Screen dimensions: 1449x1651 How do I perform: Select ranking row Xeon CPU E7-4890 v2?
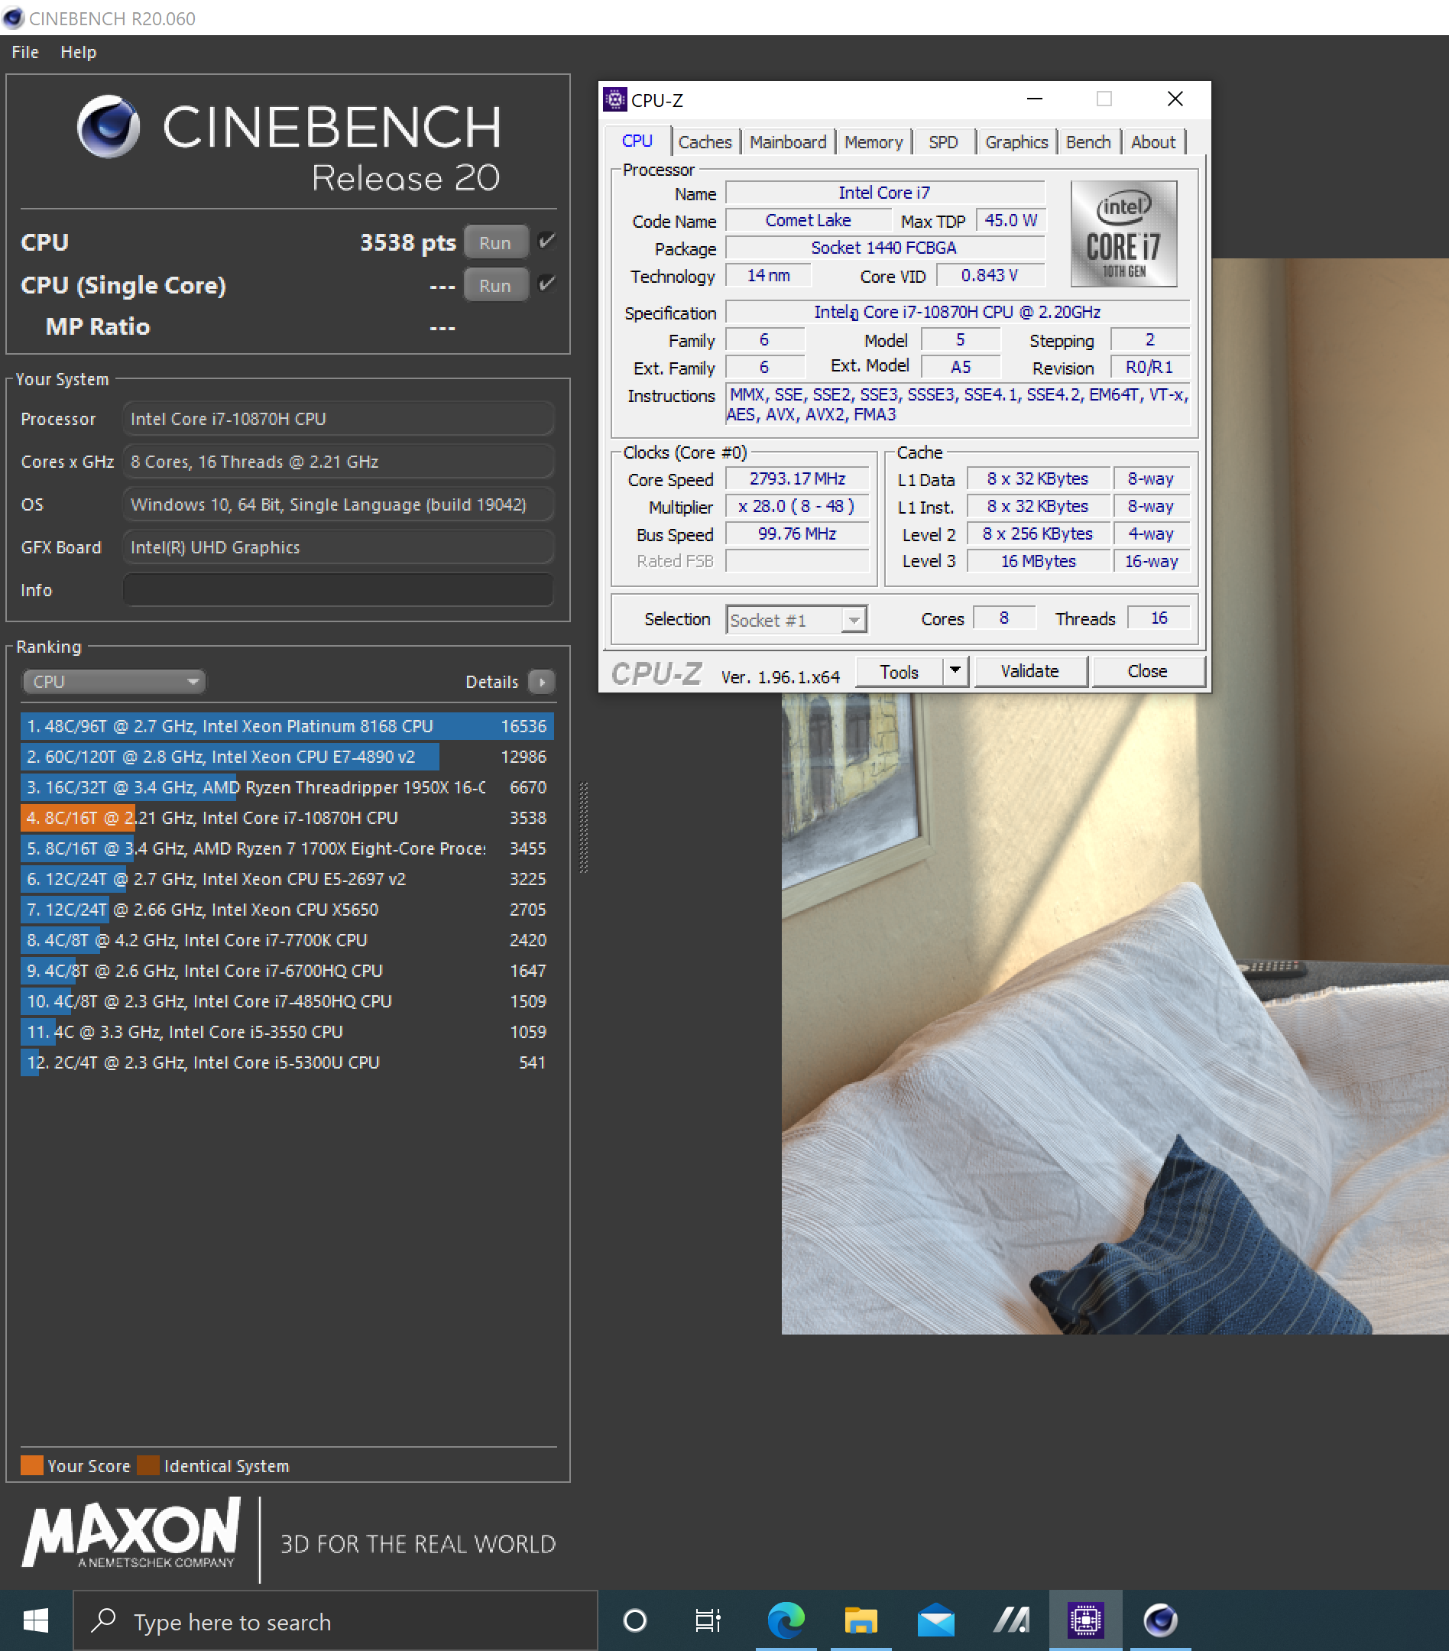click(x=287, y=756)
